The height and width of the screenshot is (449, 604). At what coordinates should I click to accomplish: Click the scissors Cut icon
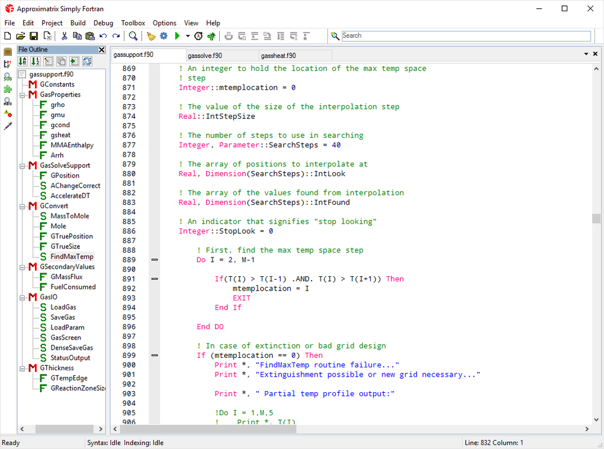64,36
